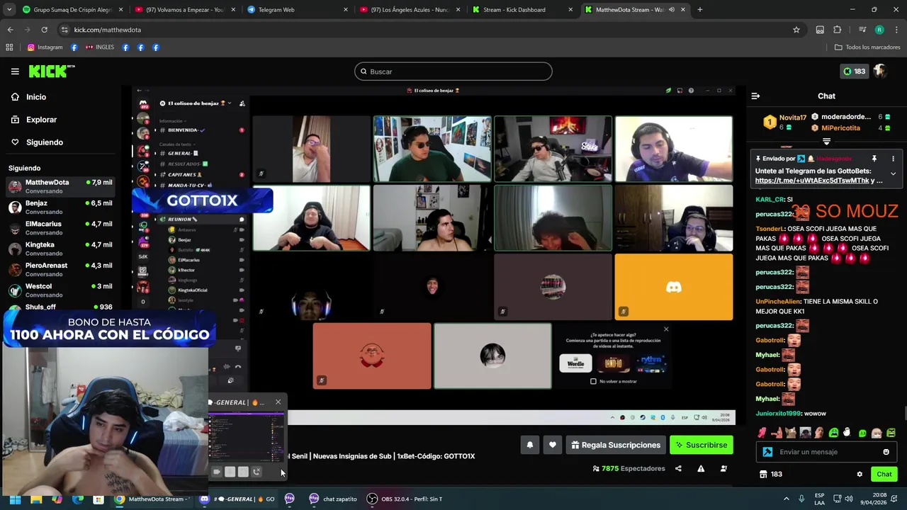Viewport: 907px width, 510px height.
Task: Expand the gift leaderboard list
Action: pos(826,142)
